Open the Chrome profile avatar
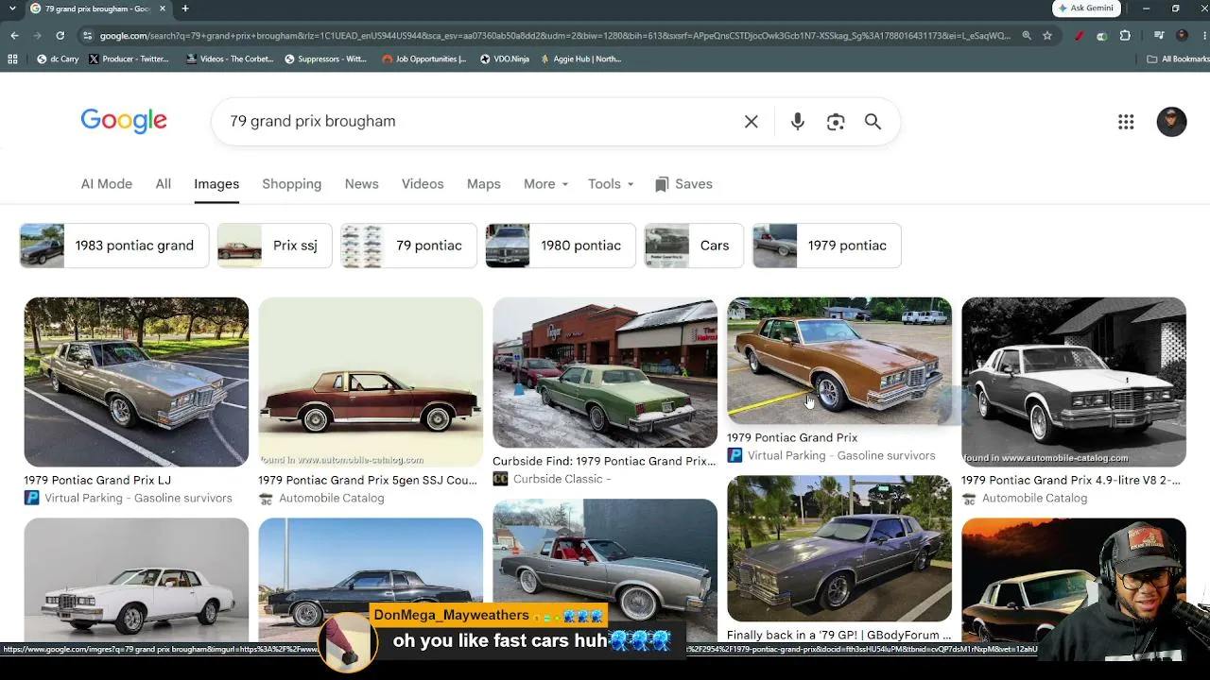Image resolution: width=1210 pixels, height=680 pixels. click(1182, 36)
